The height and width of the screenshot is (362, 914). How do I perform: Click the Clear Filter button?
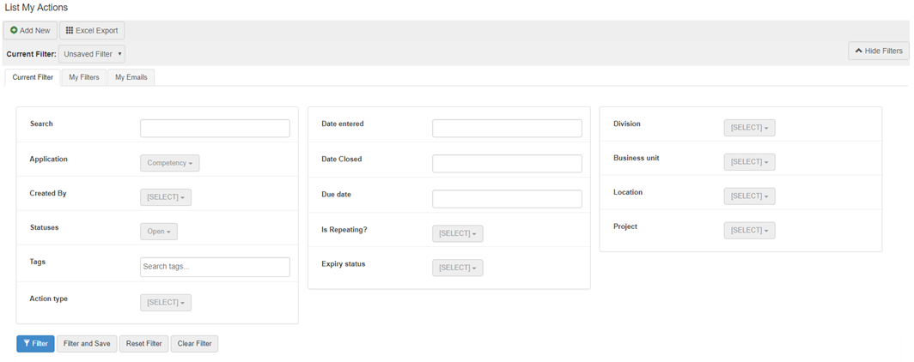click(194, 344)
